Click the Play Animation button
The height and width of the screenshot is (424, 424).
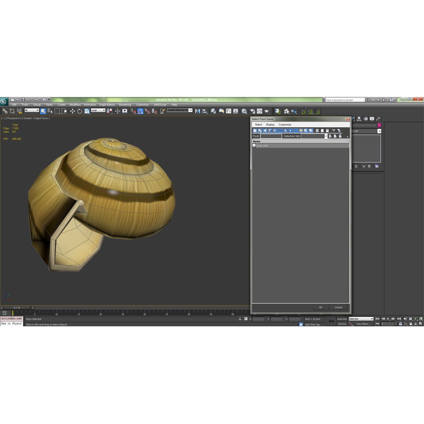pyautogui.click(x=388, y=319)
